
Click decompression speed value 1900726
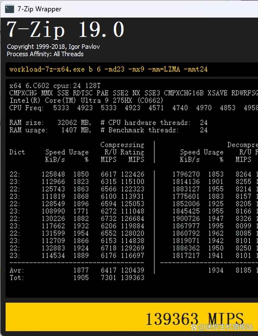point(186,219)
